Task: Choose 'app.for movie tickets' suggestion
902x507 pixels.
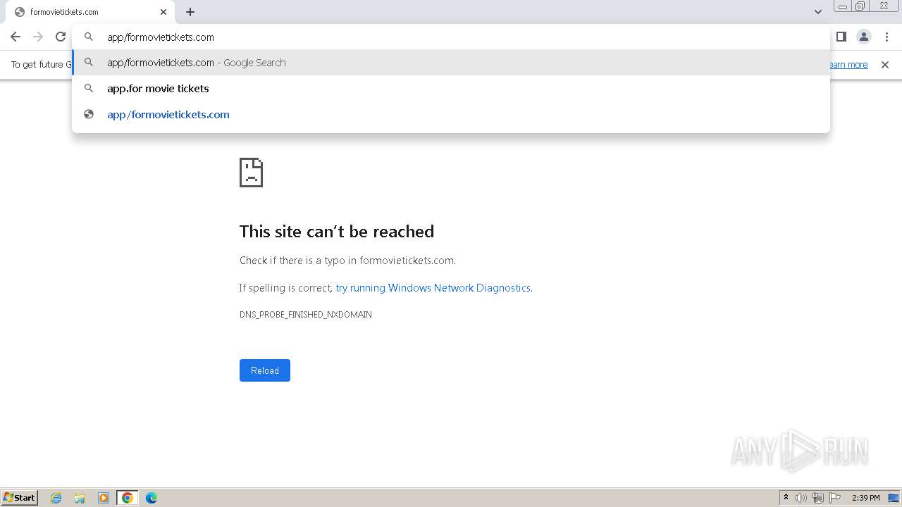Action: pos(451,89)
